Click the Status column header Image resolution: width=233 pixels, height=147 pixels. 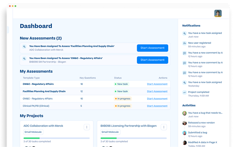(x=118, y=78)
